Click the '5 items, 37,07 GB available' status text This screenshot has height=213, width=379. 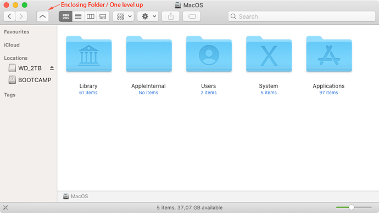pos(189,208)
